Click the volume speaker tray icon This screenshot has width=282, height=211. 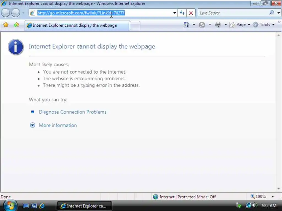(255, 205)
